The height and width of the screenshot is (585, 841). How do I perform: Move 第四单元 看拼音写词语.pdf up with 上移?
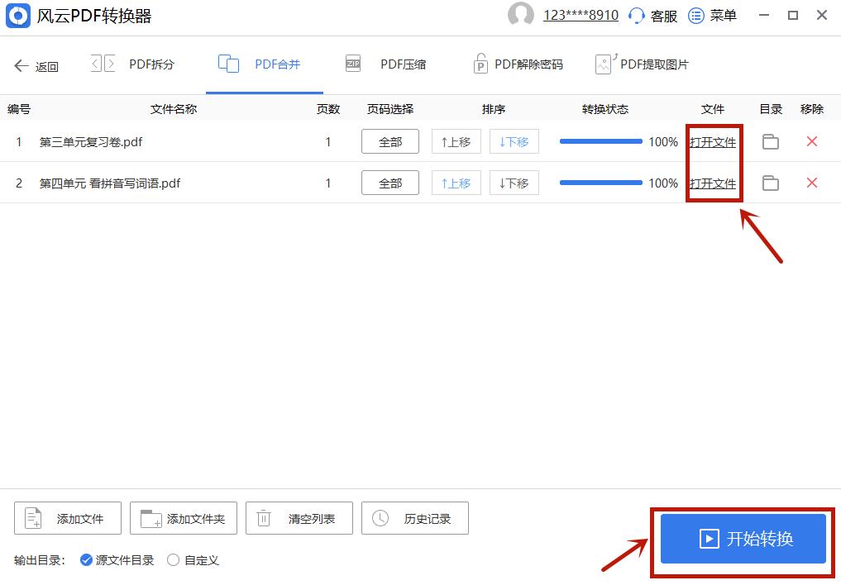pos(456,183)
